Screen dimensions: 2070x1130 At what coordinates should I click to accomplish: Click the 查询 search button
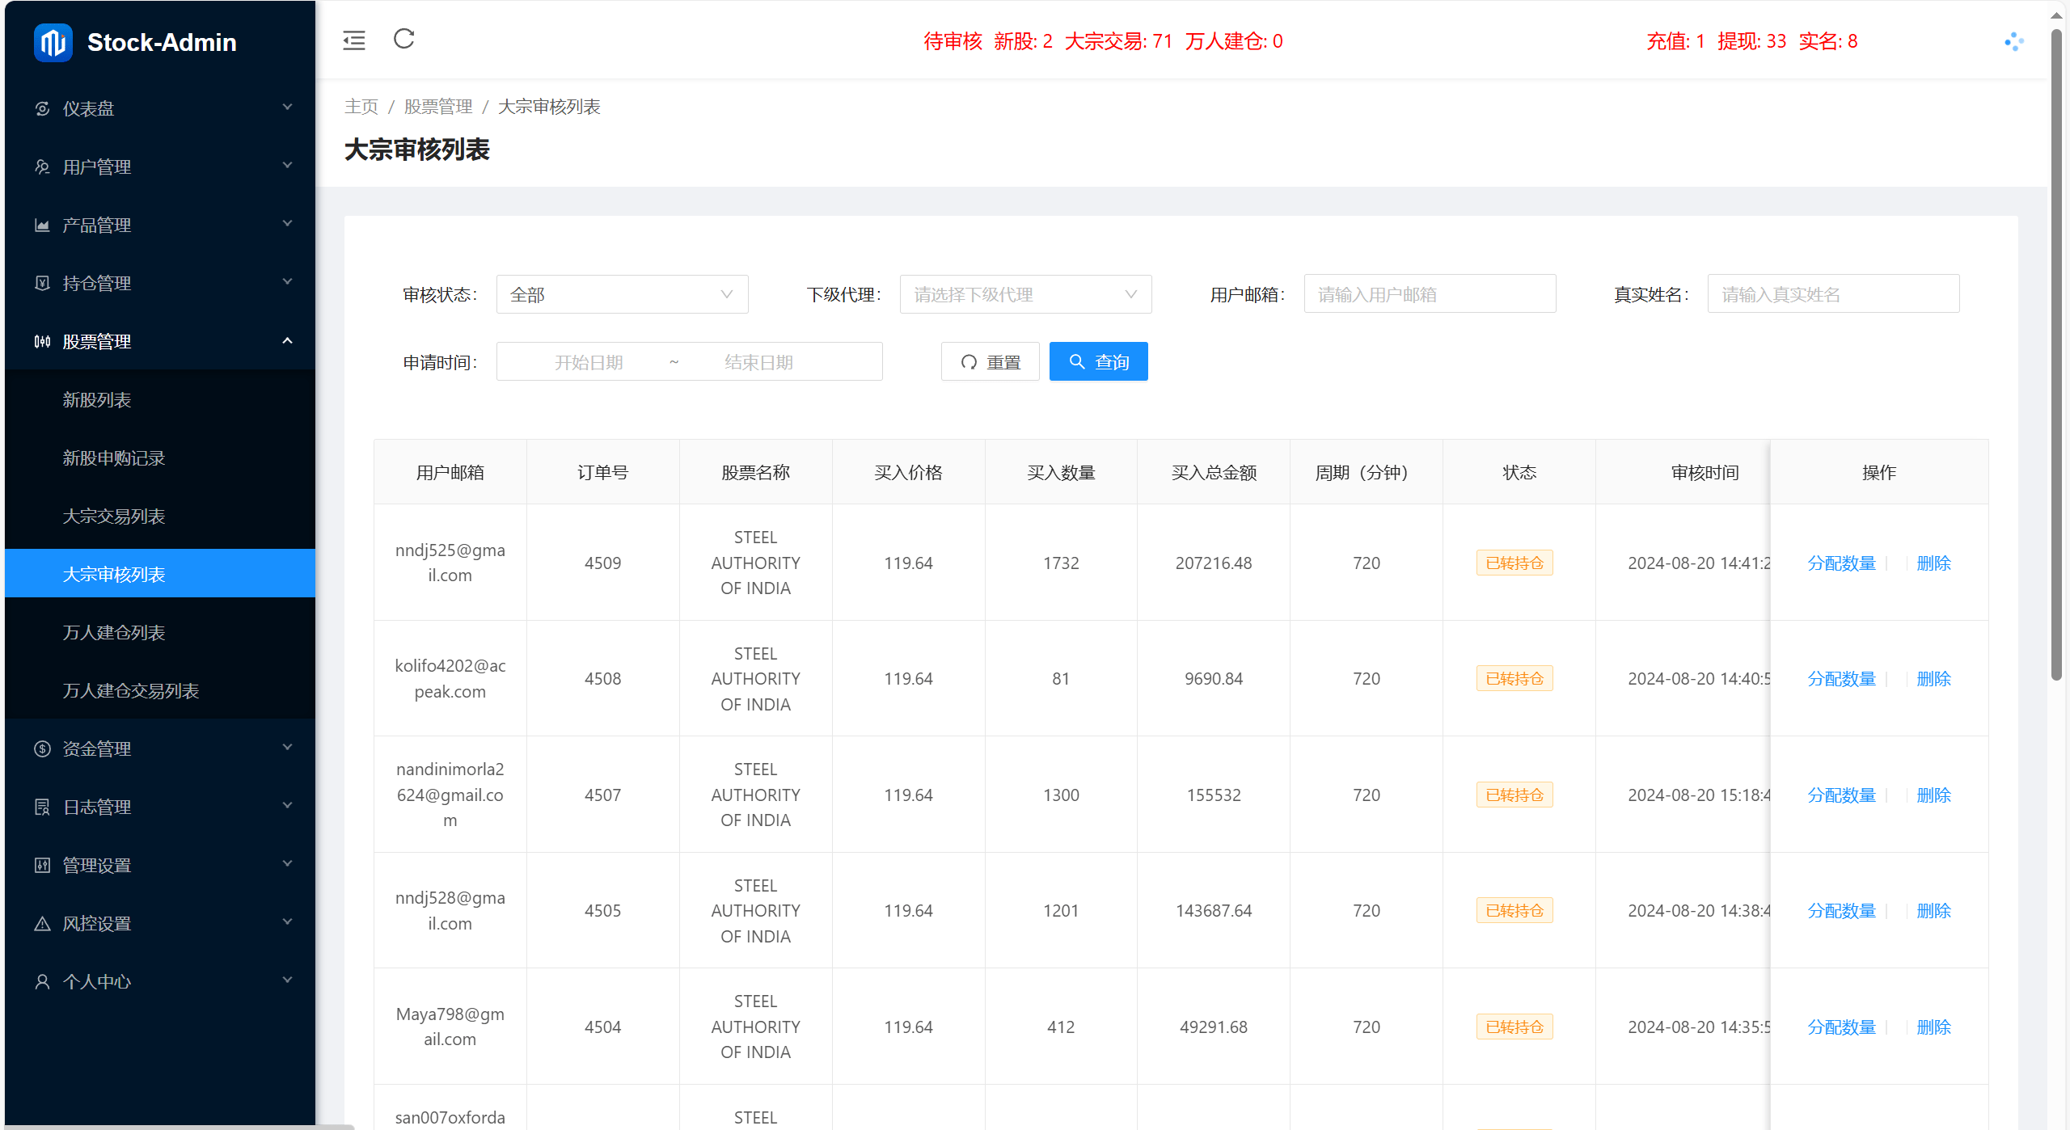[1098, 361]
